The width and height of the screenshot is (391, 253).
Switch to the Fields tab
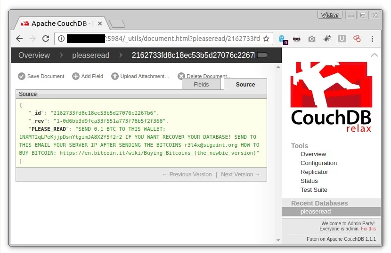201,85
